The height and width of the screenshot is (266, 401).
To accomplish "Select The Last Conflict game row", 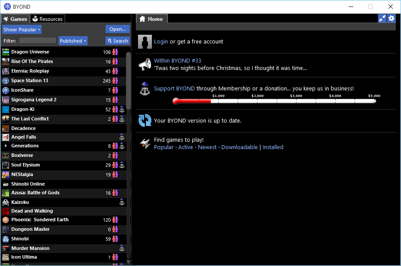I will point(64,119).
